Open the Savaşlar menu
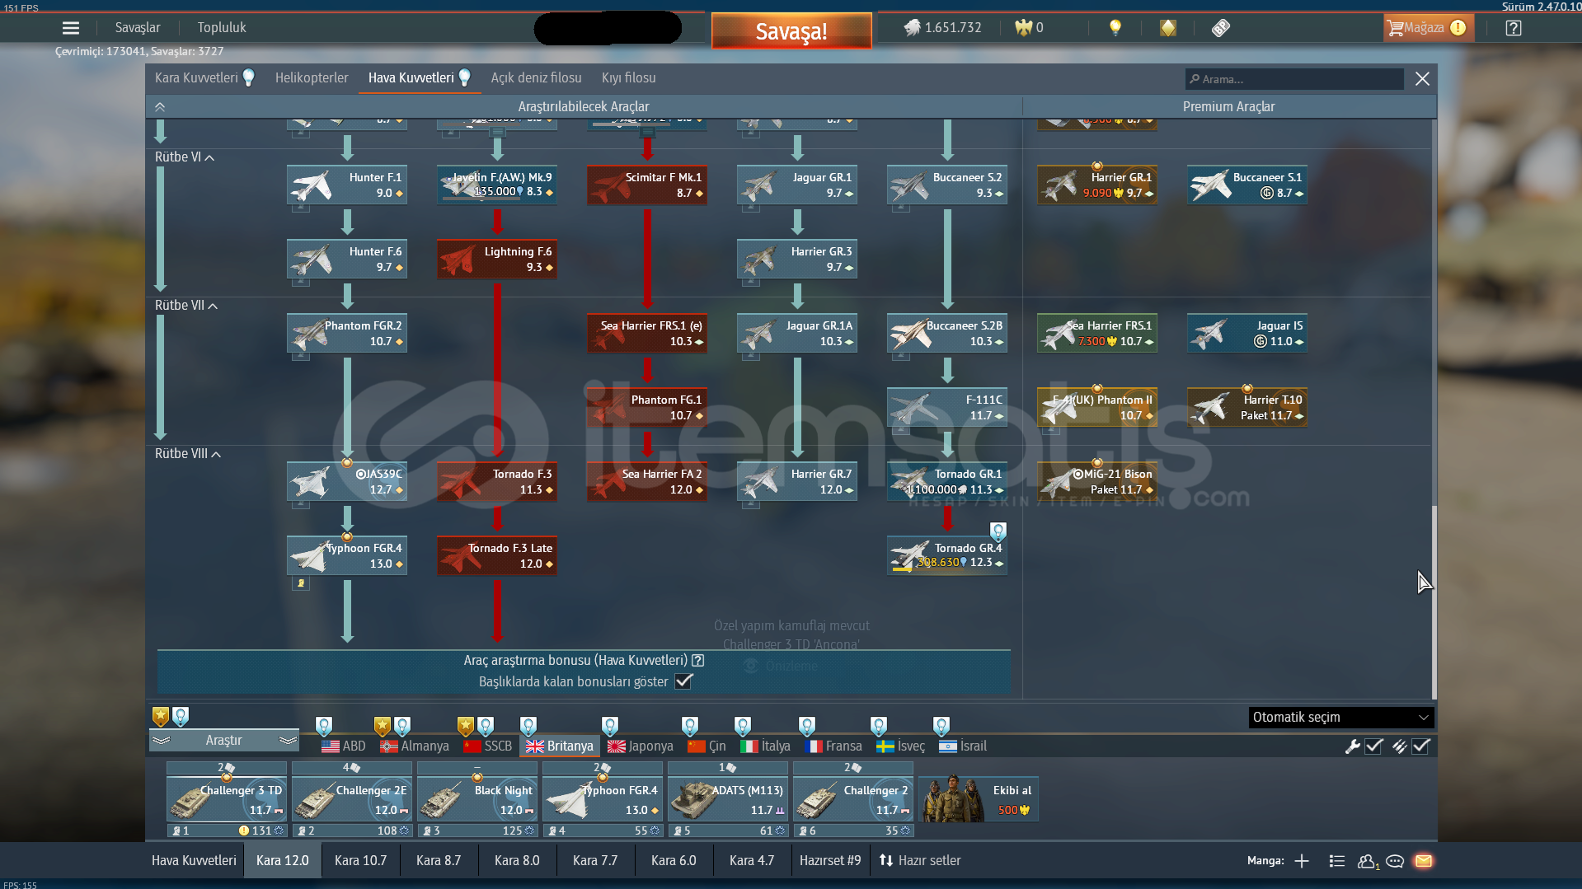The width and height of the screenshot is (1582, 889). 138,28
